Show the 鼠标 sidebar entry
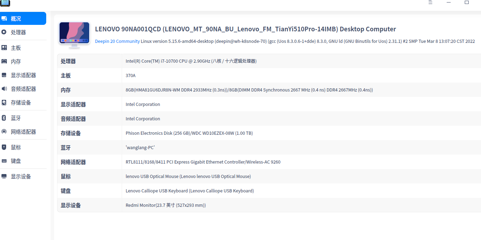 (x=23, y=147)
